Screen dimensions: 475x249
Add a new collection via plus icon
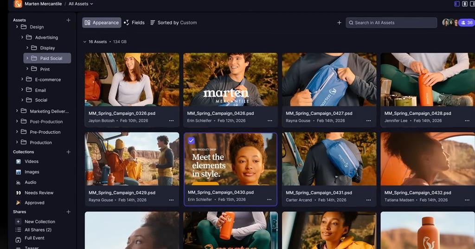[x=68, y=152]
